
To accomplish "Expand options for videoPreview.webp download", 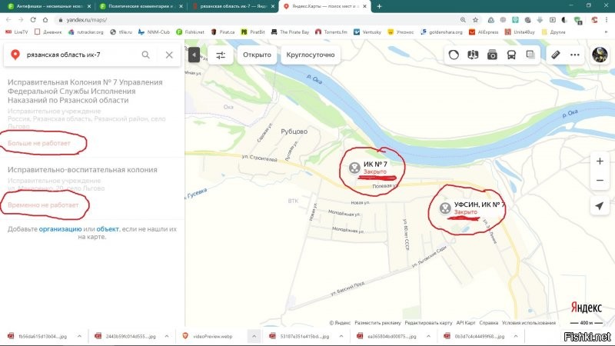I will 254,336.
